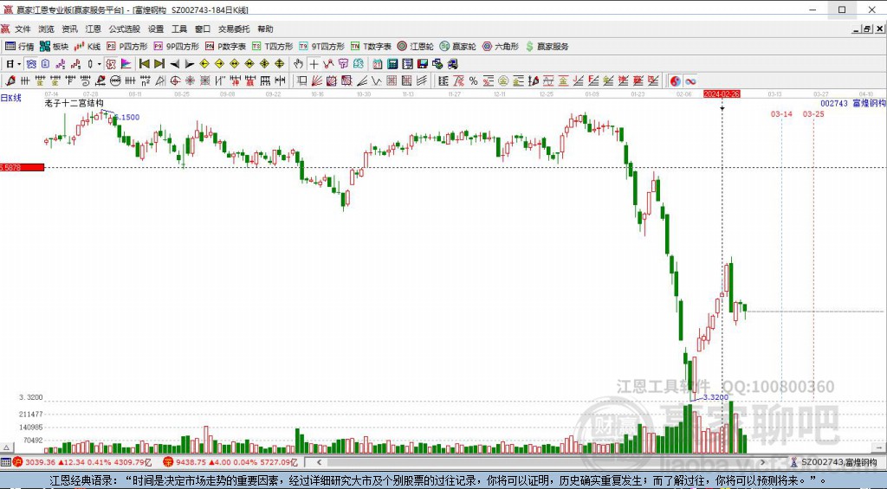Image resolution: width=887 pixels, height=489 pixels.
Task: Click the 日K线 chart label
Action: (10, 98)
